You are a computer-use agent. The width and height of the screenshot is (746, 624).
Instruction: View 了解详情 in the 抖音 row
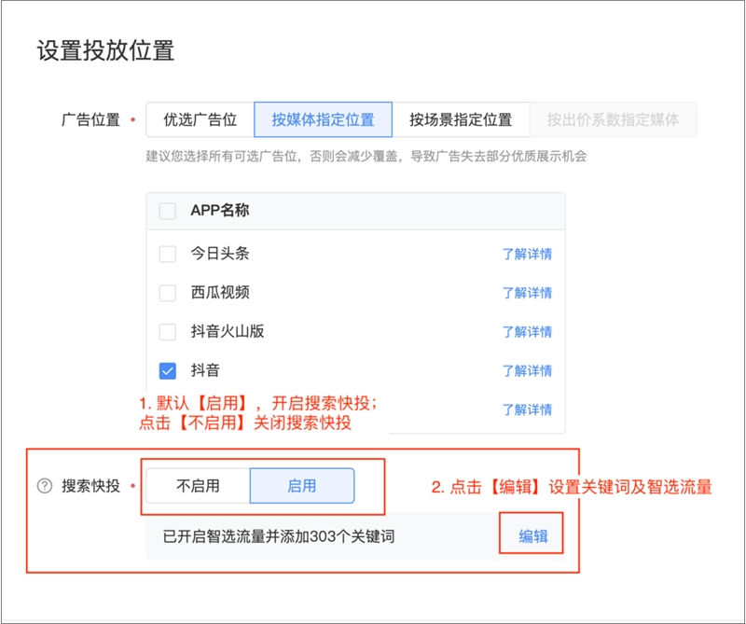[x=527, y=371]
